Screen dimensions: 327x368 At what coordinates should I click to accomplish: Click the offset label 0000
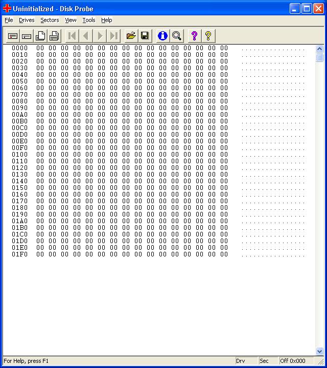[x=20, y=48]
